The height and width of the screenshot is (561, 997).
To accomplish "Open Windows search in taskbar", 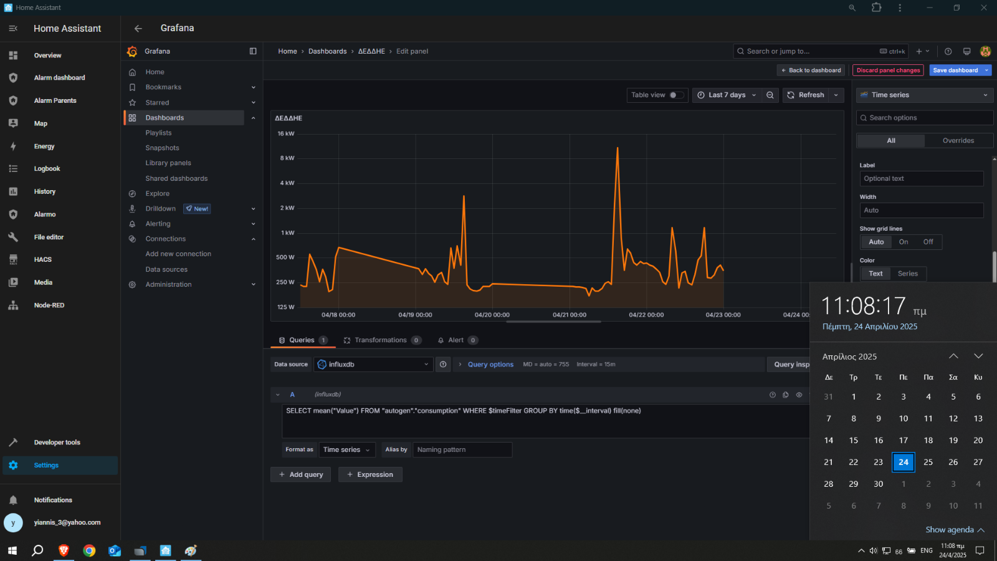I will pos(37,550).
